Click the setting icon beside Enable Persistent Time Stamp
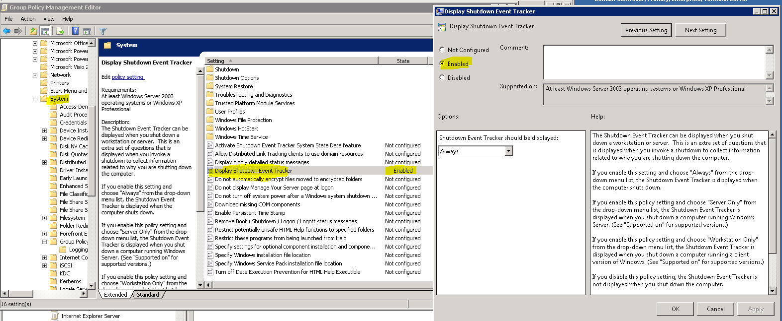Viewport: 782px width, 321px height. point(210,213)
